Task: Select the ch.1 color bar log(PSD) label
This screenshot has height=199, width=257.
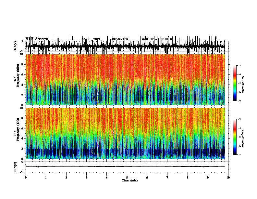Action: (243, 85)
